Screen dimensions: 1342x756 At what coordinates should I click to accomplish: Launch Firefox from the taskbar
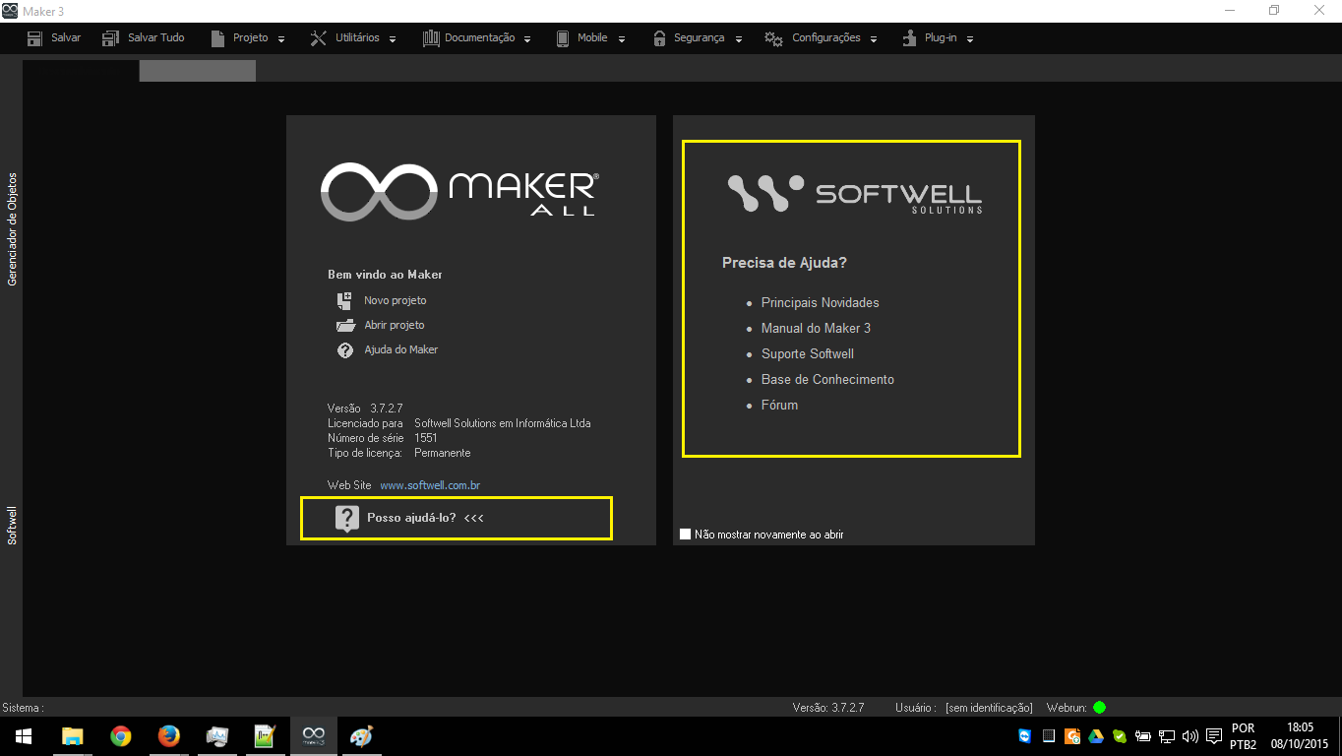pos(169,736)
